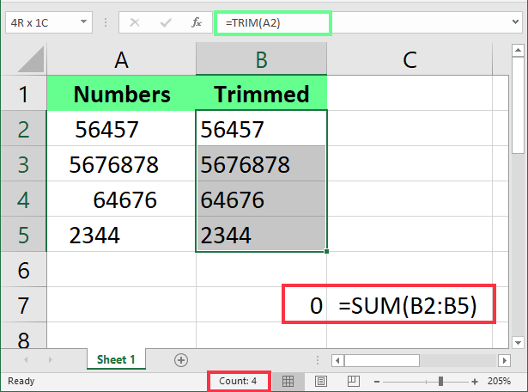Click the Ready status indicator
528x392 pixels.
21,381
